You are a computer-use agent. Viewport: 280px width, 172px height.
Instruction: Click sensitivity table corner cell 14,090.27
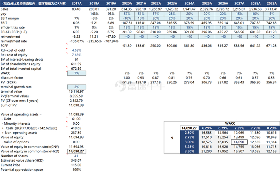coord(189,128)
